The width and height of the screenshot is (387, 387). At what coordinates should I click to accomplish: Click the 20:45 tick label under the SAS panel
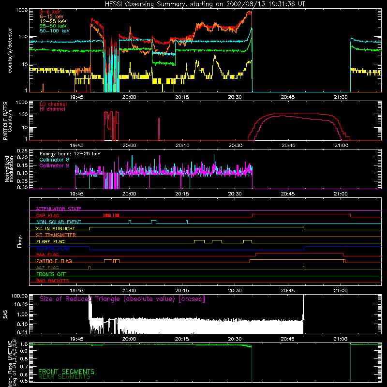(288, 339)
